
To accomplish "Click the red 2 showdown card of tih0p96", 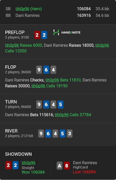I will tap(8, 165).
